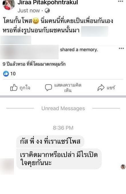Select the message bubble "กัส พี่ งง ที่เราแชร์โพส"

(x=50, y=141)
